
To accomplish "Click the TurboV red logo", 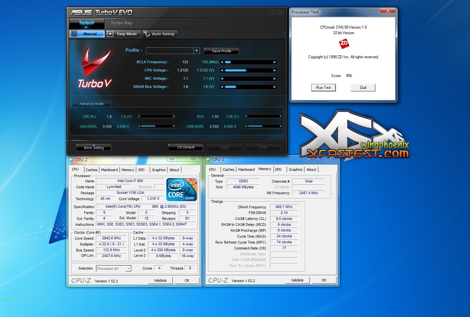I will (x=95, y=67).
